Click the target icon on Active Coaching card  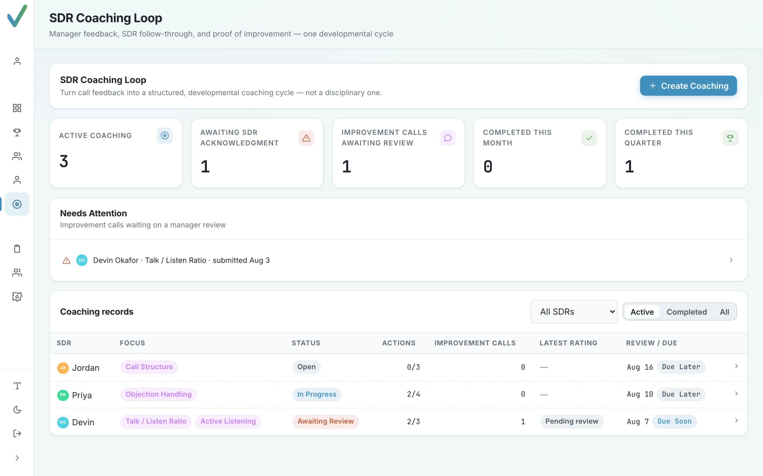pos(165,135)
